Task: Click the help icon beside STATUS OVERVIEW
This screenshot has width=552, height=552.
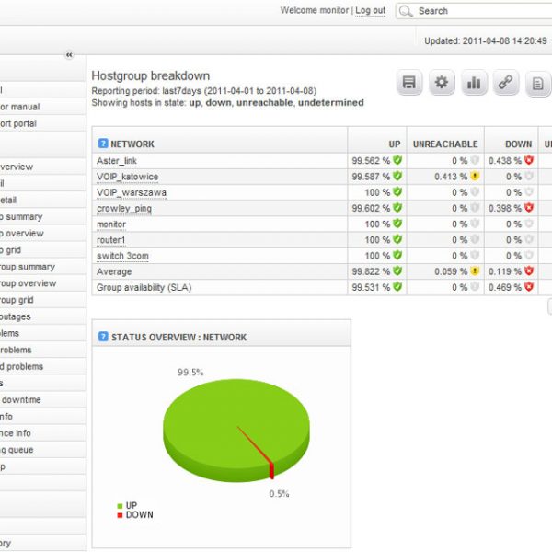Action: tap(102, 337)
